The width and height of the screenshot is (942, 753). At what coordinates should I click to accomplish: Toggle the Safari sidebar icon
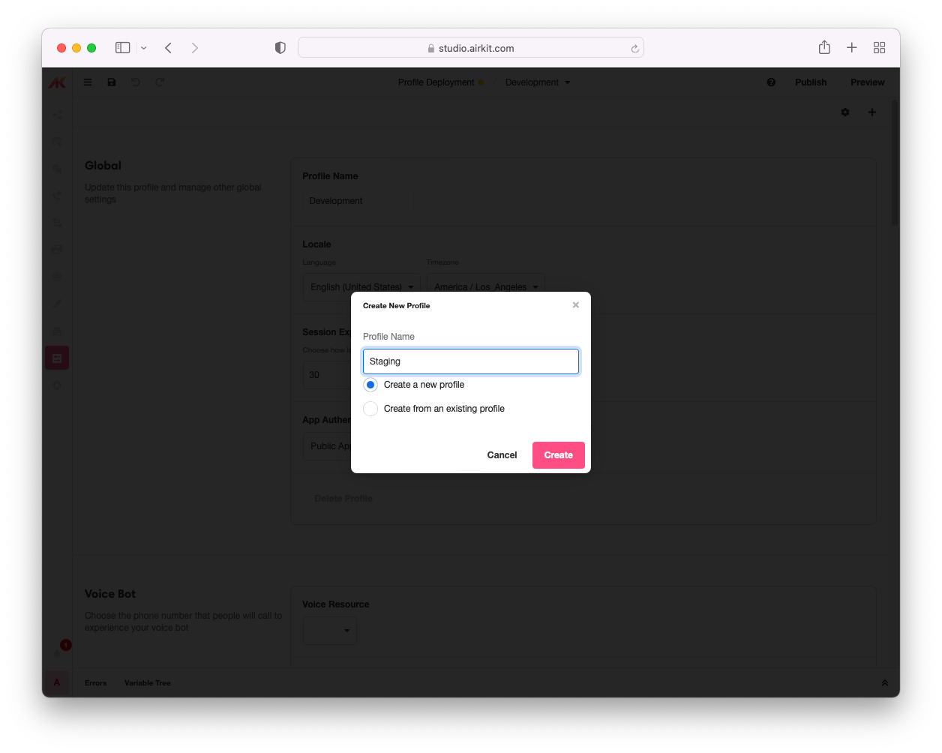tap(123, 48)
